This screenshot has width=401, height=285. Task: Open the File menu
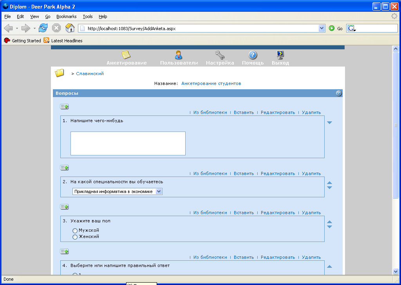(8, 16)
